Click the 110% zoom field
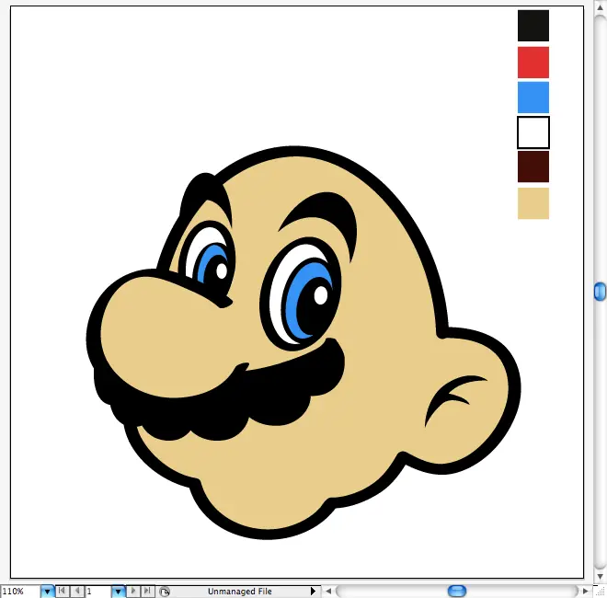Screen dimensions: 607x598 click(x=19, y=592)
